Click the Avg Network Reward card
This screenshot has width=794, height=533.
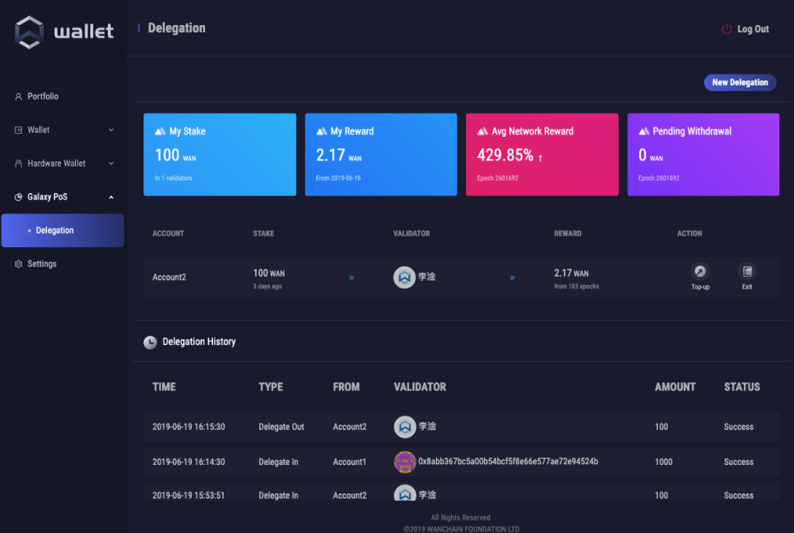click(x=541, y=154)
